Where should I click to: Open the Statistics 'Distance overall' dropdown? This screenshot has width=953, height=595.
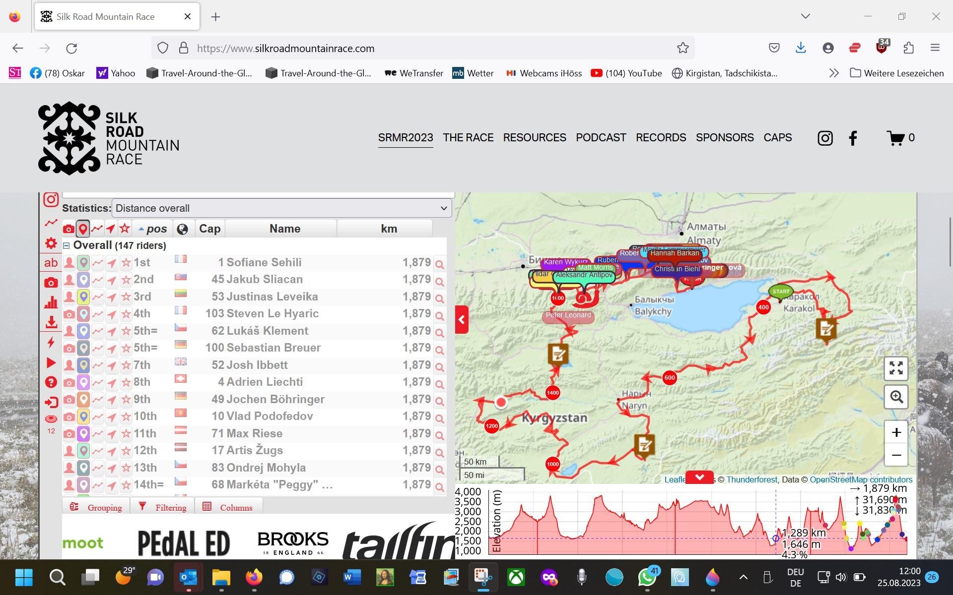click(281, 208)
